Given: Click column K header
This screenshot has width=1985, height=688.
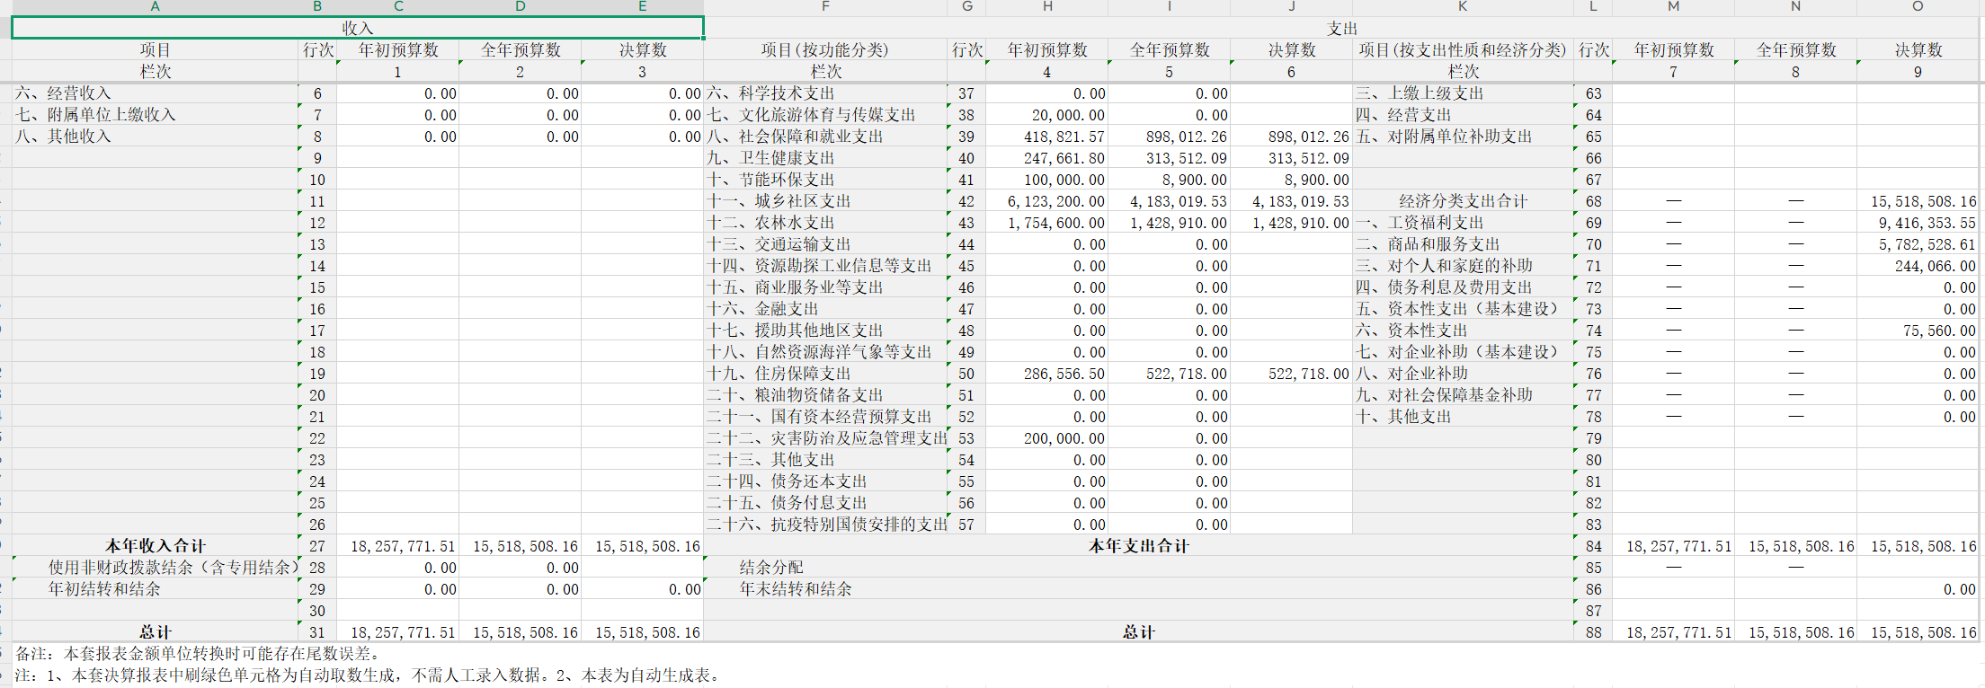Looking at the screenshot, I should tap(1463, 6).
